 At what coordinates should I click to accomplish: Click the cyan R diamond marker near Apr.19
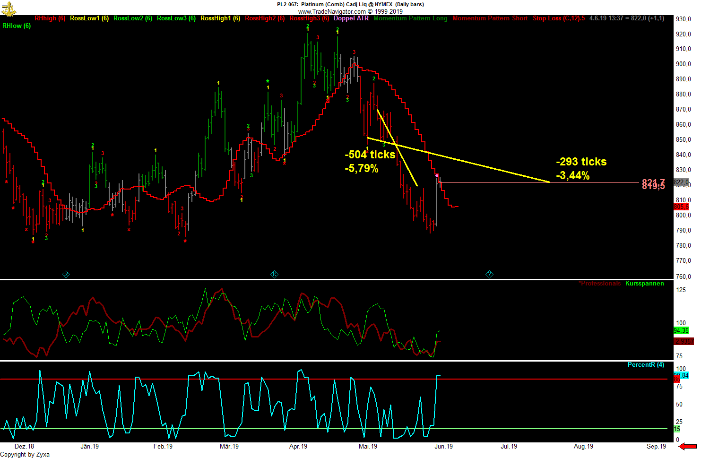pos(274,274)
